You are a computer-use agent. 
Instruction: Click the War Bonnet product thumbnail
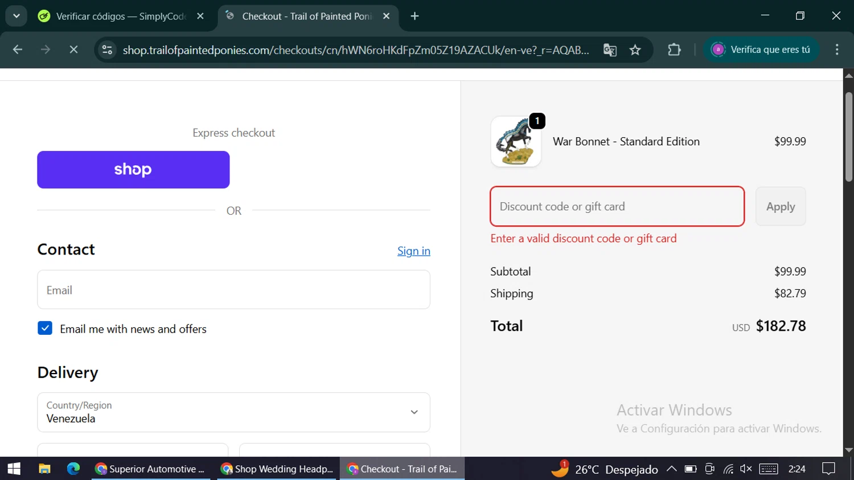click(516, 142)
